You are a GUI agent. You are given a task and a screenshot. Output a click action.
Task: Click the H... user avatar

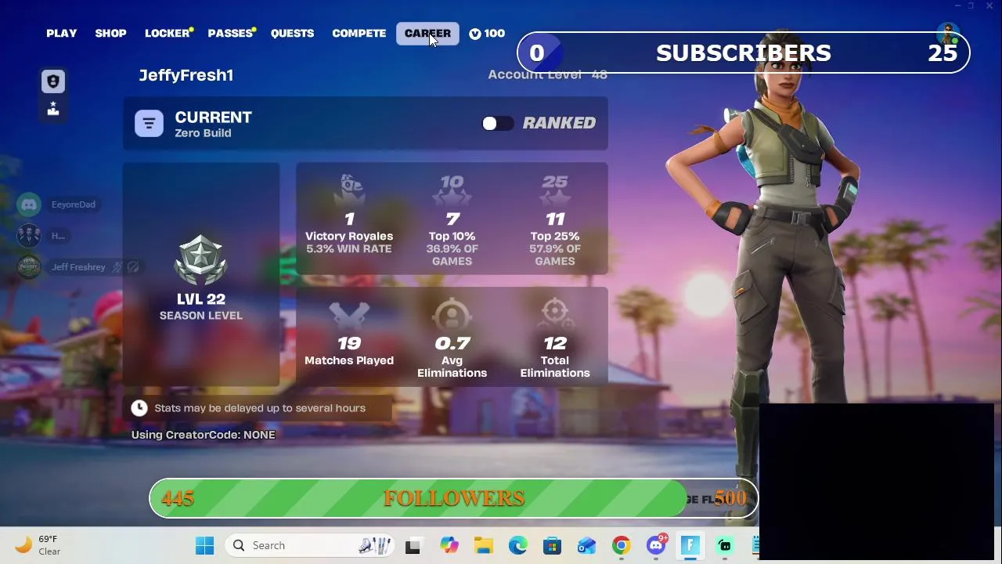click(x=29, y=236)
